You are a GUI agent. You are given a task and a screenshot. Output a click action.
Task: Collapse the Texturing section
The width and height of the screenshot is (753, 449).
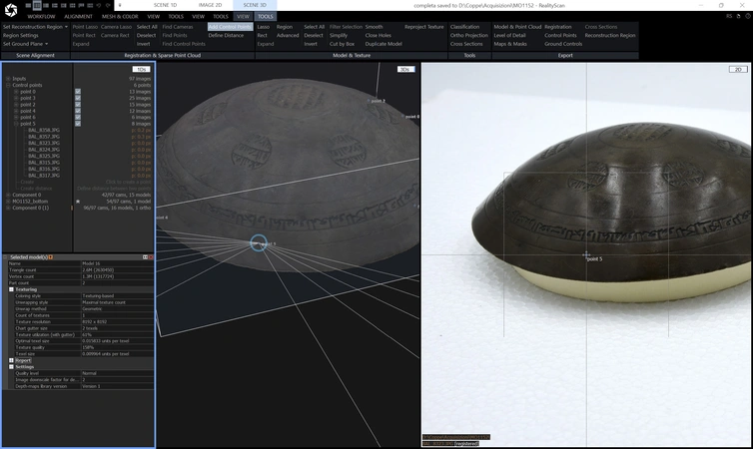[x=11, y=289]
